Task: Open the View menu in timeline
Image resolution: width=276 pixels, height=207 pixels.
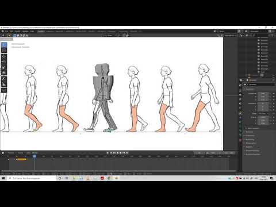Action: pos(28,153)
